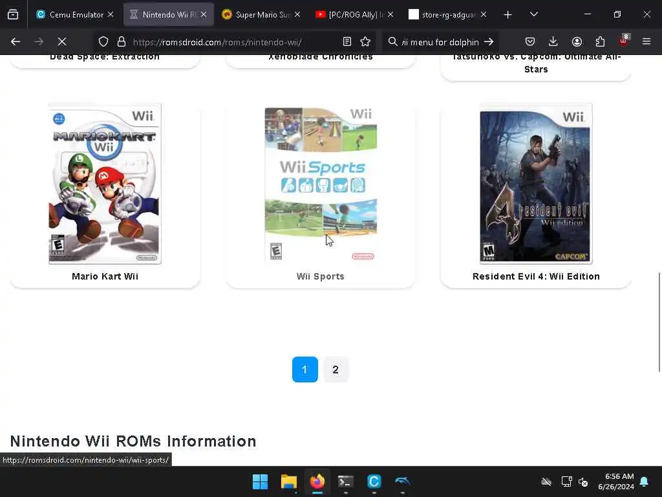Image resolution: width=662 pixels, height=497 pixels.
Task: Close the Nintendo Wii ROMs tab
Action: (x=204, y=14)
